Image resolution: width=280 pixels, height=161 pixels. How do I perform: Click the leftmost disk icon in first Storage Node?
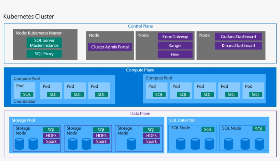(x=19, y=144)
